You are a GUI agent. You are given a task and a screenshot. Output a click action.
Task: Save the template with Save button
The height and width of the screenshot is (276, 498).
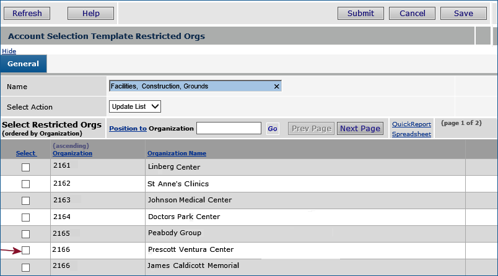tap(463, 13)
